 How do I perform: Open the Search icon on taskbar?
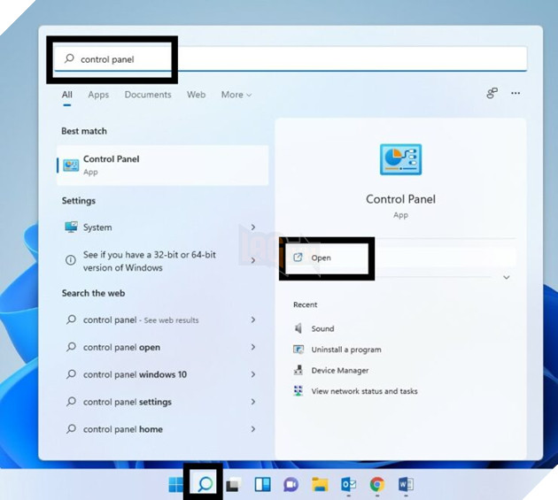coord(205,484)
